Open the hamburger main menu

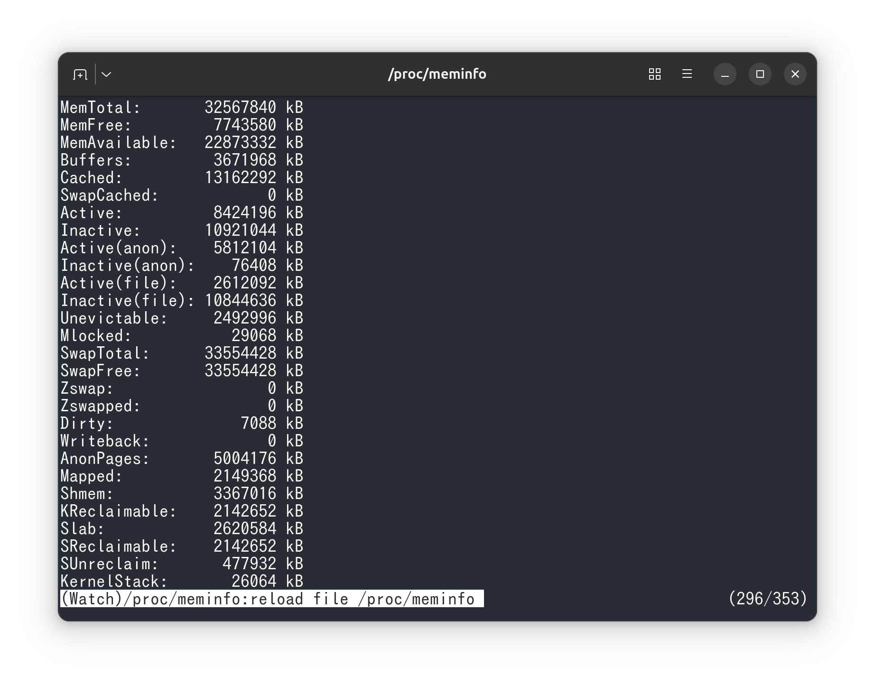pos(687,74)
